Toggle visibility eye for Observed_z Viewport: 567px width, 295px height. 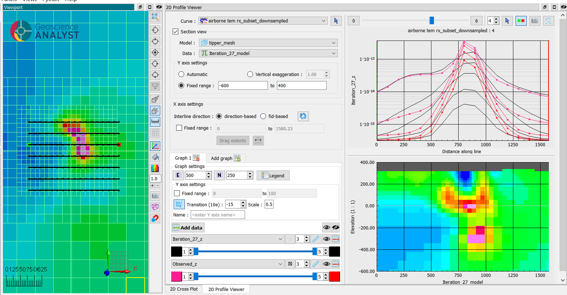click(326, 264)
